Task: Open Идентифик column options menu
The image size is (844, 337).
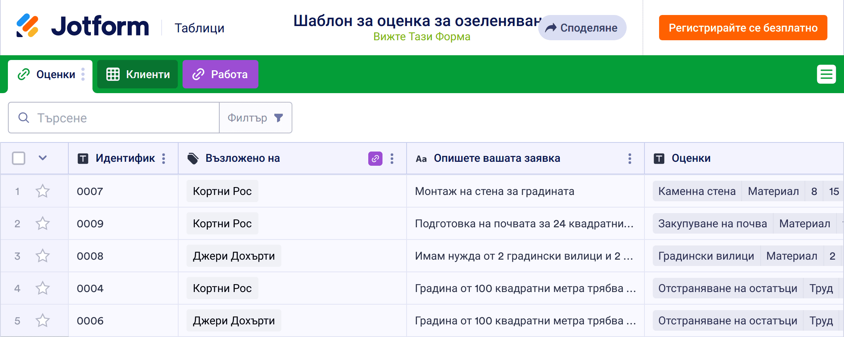Action: 164,159
